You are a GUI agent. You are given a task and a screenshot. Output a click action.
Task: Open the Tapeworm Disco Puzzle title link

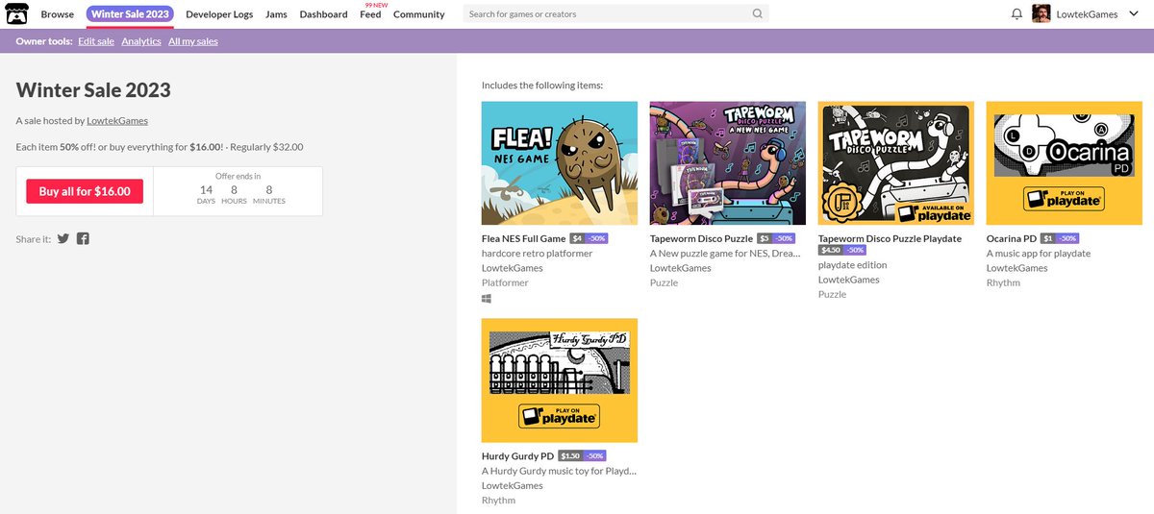click(x=701, y=238)
